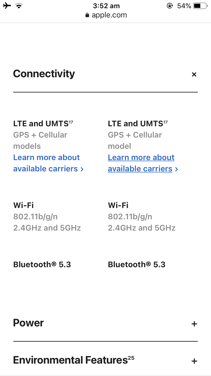Collapse Connectivity section with the x icon
211x376 pixels.
pos(194,74)
